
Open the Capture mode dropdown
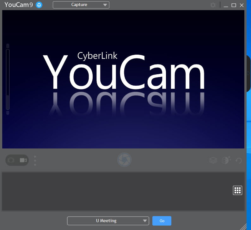coord(81,5)
